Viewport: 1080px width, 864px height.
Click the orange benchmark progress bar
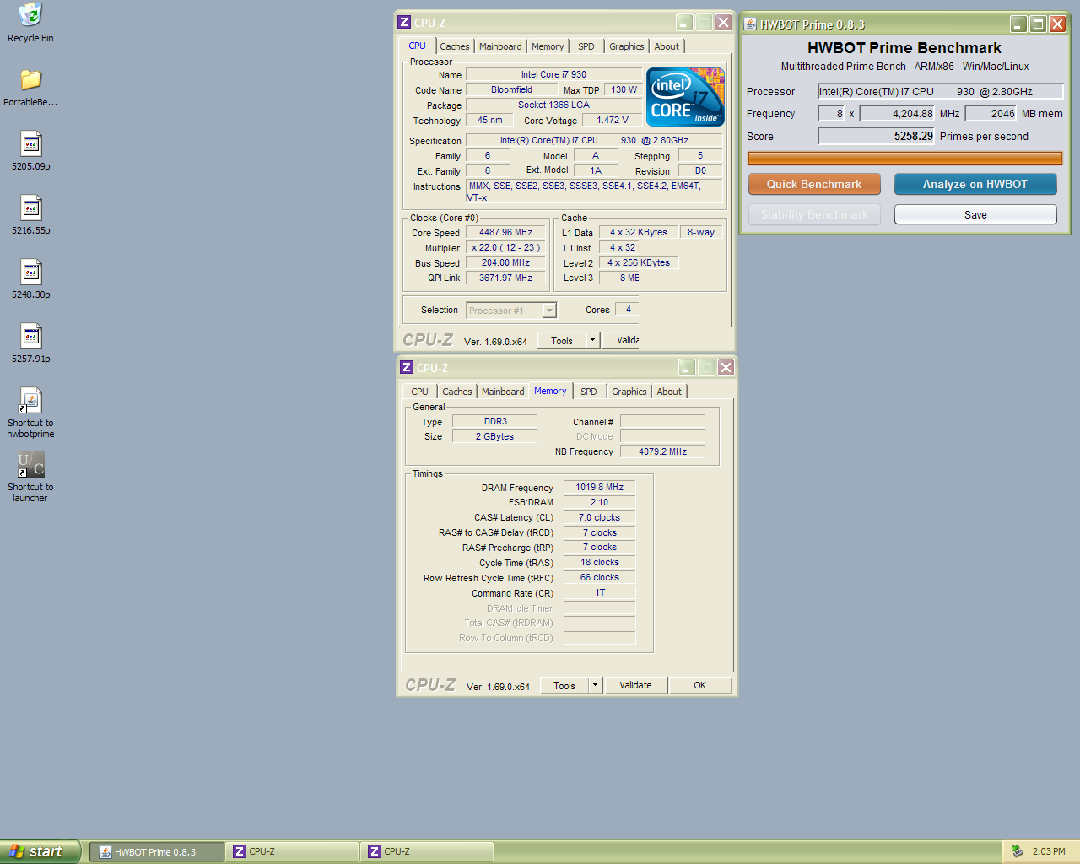tap(905, 158)
